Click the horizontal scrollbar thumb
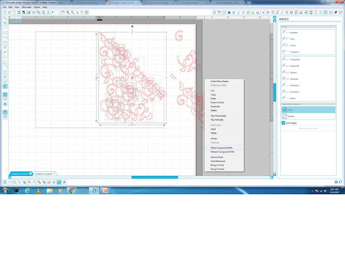The image size is (345, 259). [155, 177]
